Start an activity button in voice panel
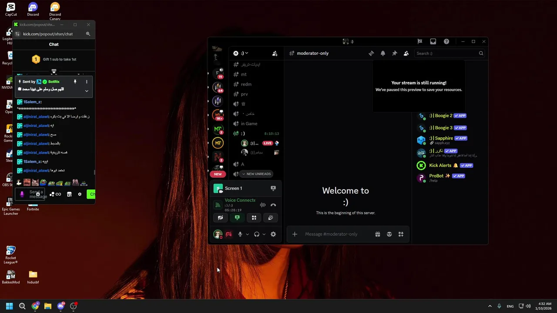This screenshot has height=313, width=557. [254, 218]
